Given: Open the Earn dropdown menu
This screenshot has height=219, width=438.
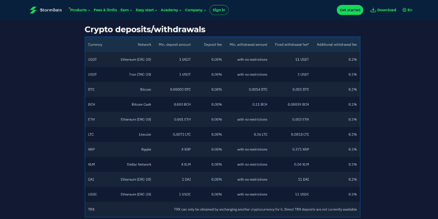Looking at the screenshot, I should pyautogui.click(x=126, y=10).
